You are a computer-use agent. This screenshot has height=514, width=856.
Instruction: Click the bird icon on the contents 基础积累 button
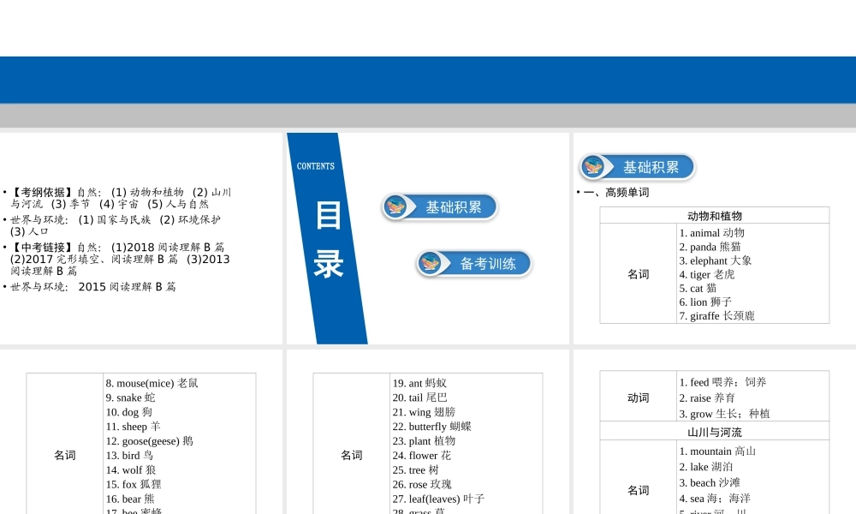coord(395,206)
